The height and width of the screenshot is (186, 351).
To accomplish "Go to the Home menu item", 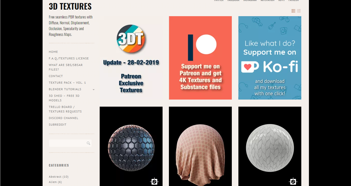I will point(53,52).
